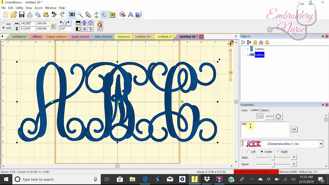Adjust the Slant slider
The height and width of the screenshot is (185, 329).
point(273,157)
